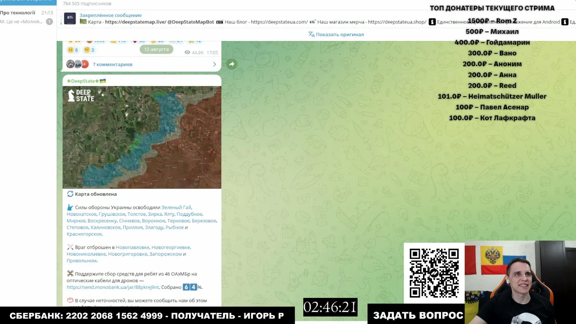Expand comments with the chevron arrow
Screen dimensions: 576x324
pos(214,64)
